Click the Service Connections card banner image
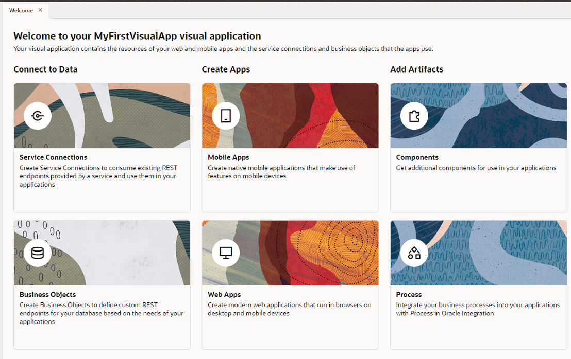Image resolution: width=571 pixels, height=359 pixels. click(102, 116)
